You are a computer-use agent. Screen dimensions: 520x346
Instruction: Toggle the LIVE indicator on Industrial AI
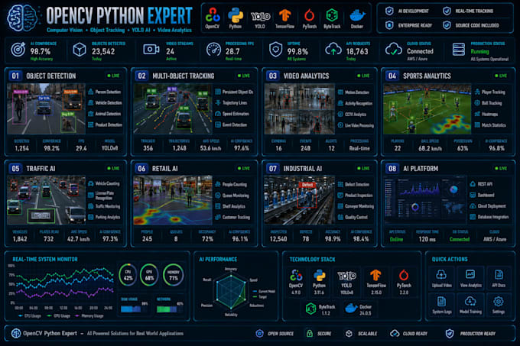click(363, 169)
